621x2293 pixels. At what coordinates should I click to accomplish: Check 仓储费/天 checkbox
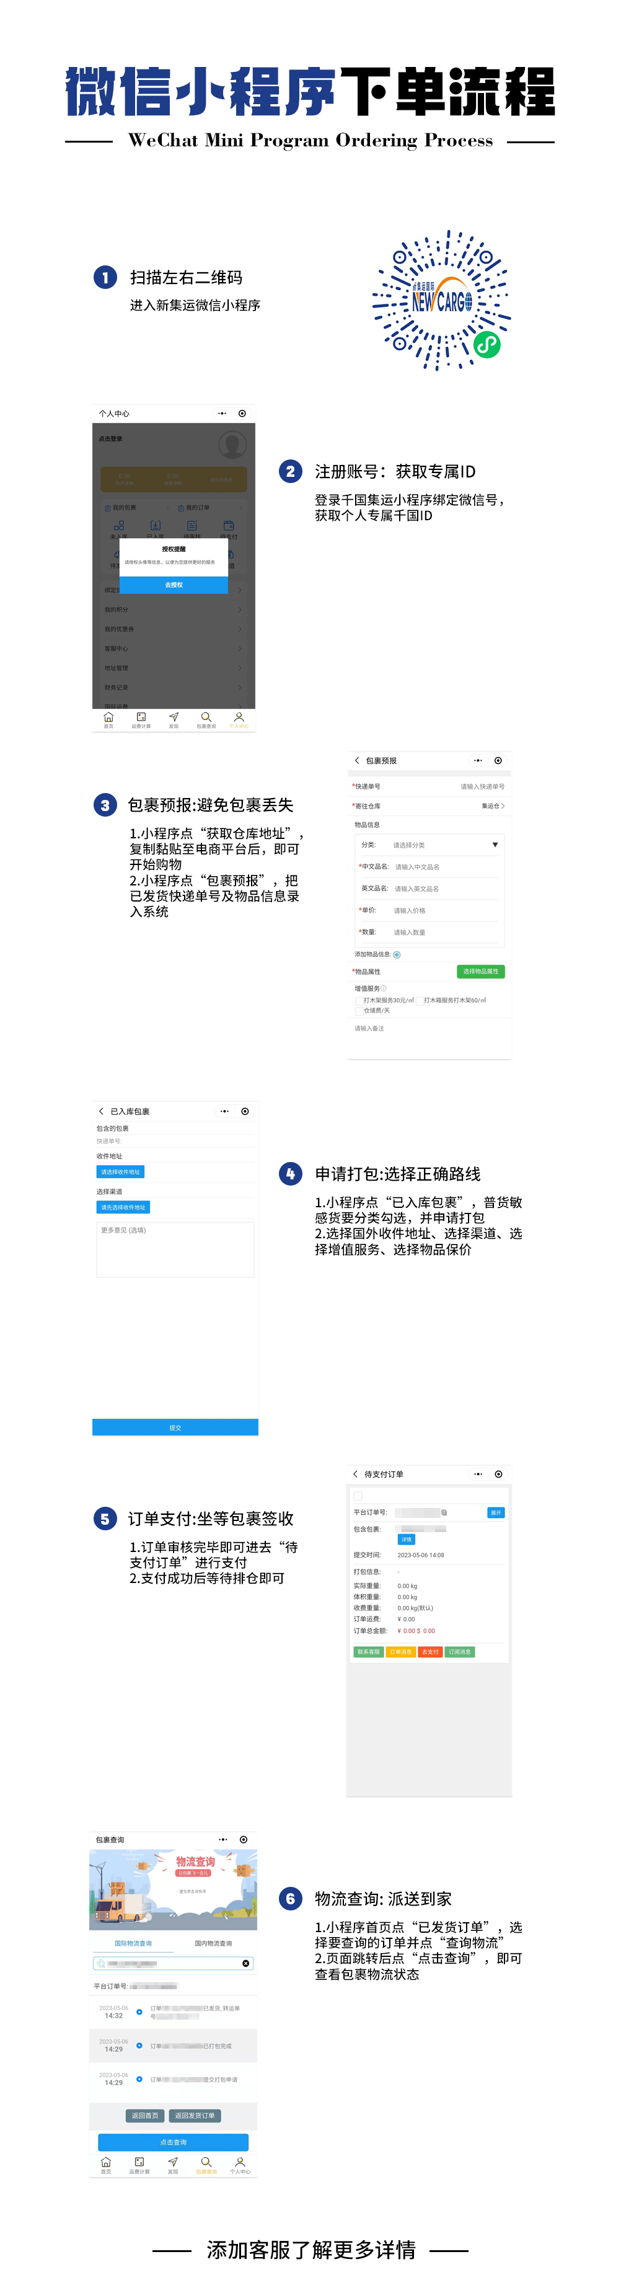pyautogui.click(x=359, y=1010)
